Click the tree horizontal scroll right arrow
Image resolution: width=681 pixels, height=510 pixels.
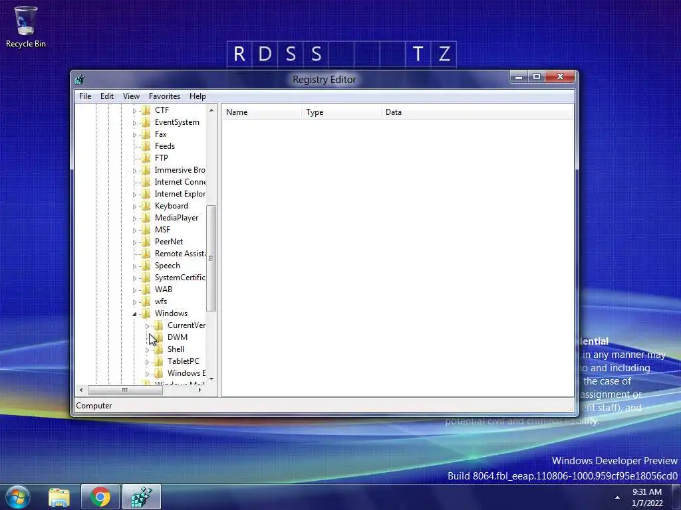click(x=200, y=390)
